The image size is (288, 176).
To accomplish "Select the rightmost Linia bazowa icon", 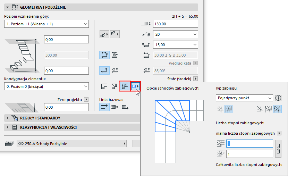I will pos(125,107).
